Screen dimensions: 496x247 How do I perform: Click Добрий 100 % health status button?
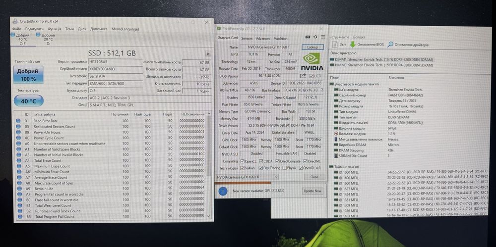coord(28,75)
